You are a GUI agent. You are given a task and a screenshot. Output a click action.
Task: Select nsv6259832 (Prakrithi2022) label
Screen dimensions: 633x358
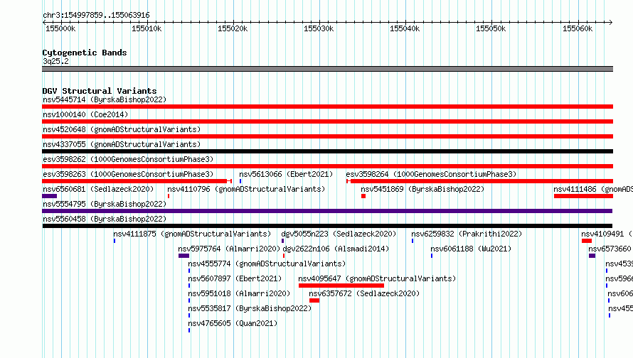click(467, 234)
